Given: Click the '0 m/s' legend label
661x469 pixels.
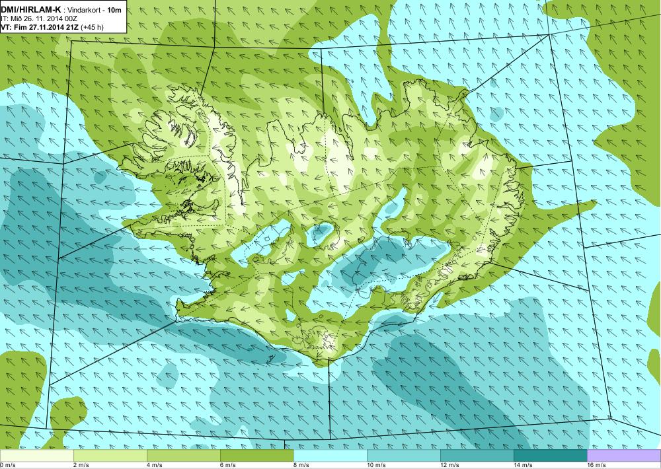Looking at the screenshot, I should 7,465.
